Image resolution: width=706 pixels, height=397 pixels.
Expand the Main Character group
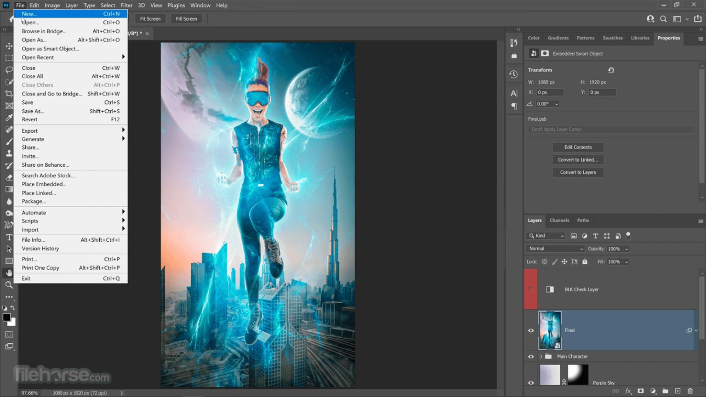click(x=541, y=357)
